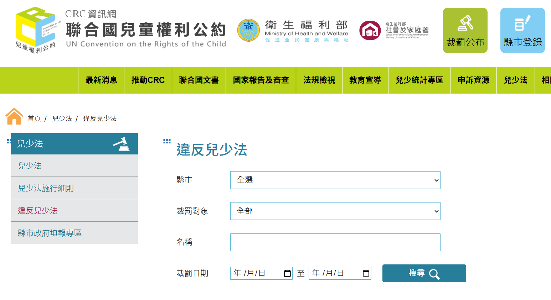Focus the 名稱 text input field
The image size is (551, 300).
click(x=335, y=242)
